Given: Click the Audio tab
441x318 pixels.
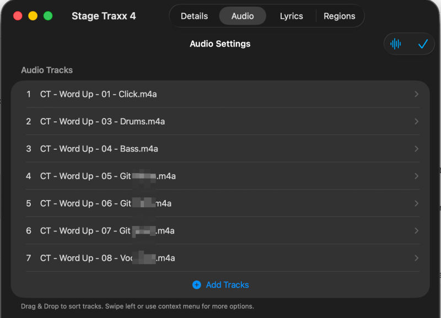Looking at the screenshot, I should click(x=243, y=16).
